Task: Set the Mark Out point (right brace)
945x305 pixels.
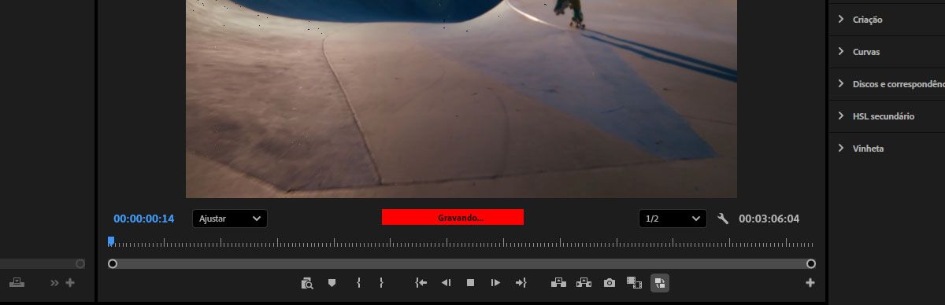Action: pos(381,282)
